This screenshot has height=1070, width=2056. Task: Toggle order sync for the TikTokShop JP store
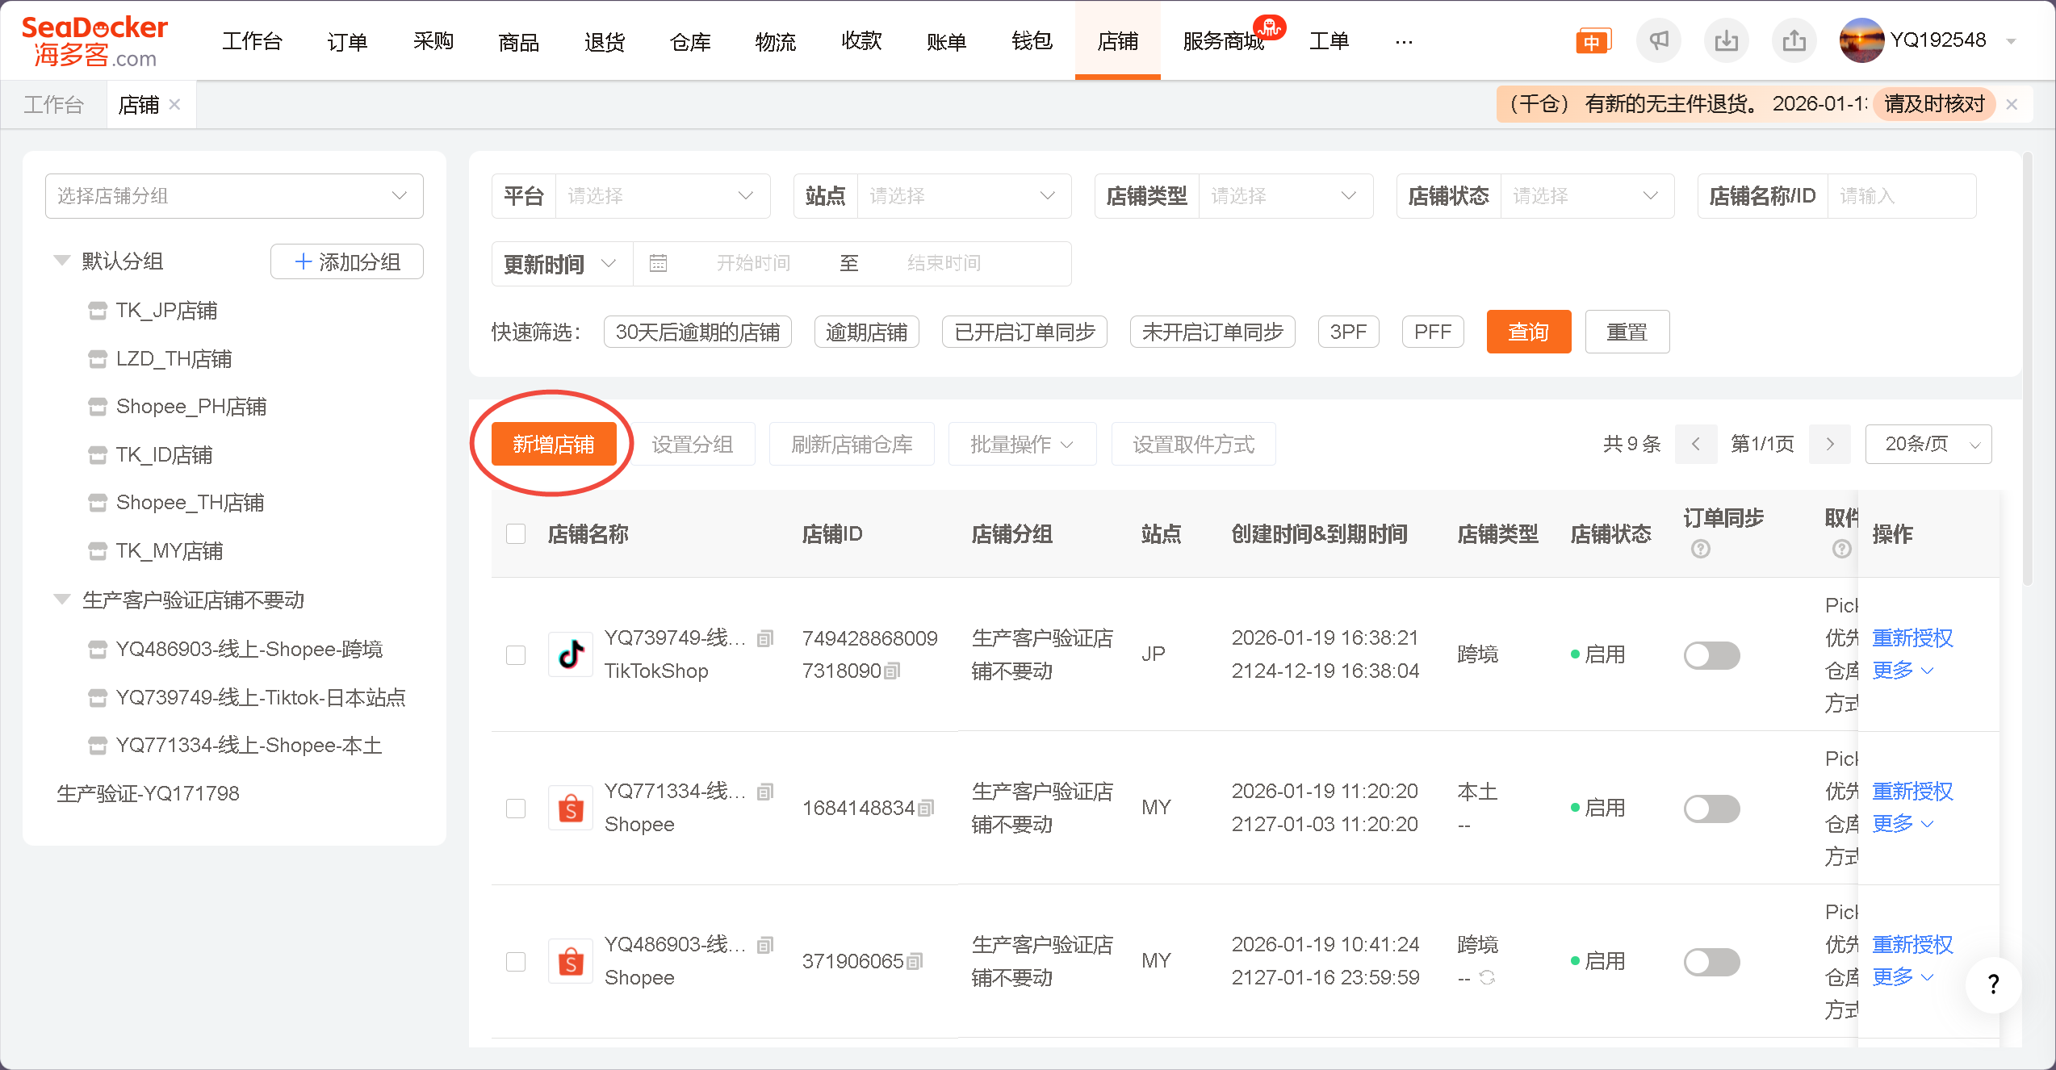tap(1711, 654)
